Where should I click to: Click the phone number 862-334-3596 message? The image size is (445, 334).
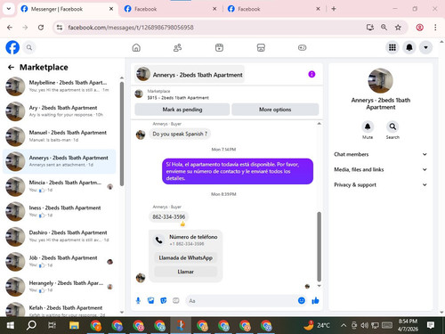[168, 216]
